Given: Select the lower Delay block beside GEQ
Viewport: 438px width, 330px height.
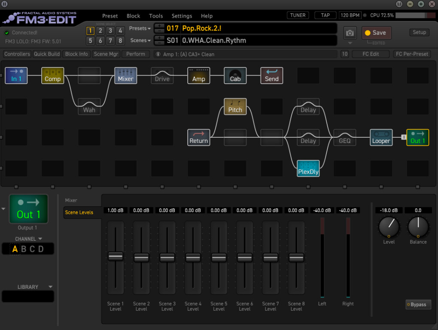Looking at the screenshot, I should (x=308, y=137).
